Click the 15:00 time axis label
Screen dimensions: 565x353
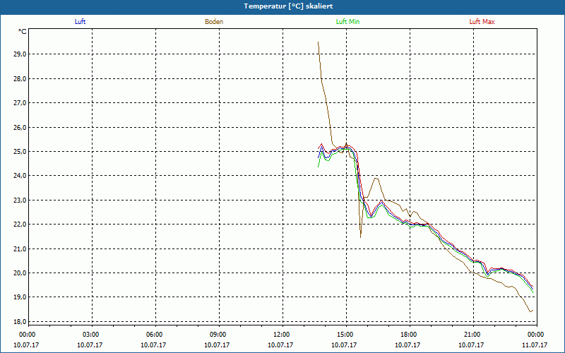click(345, 335)
